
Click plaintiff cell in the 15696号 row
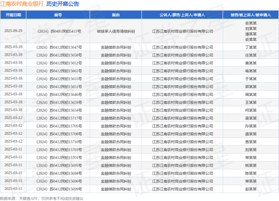[182, 181]
